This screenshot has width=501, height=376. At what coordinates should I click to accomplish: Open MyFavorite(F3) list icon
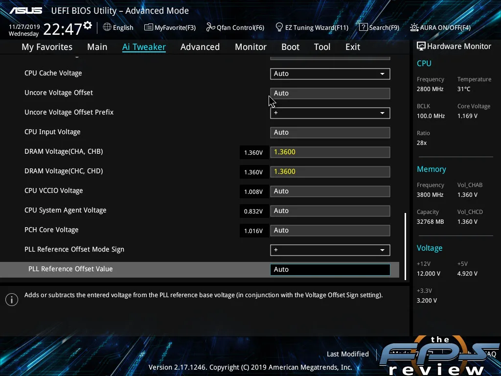pos(148,27)
